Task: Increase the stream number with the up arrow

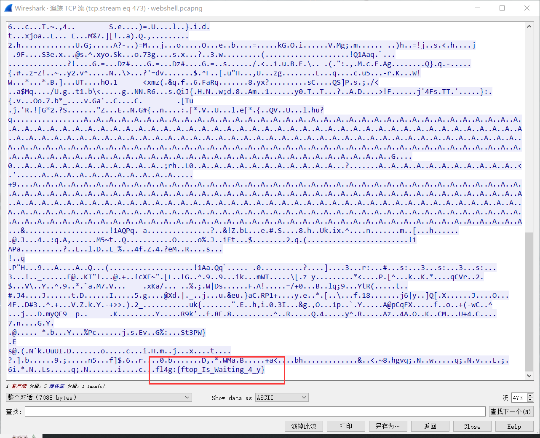Action: coord(530,395)
